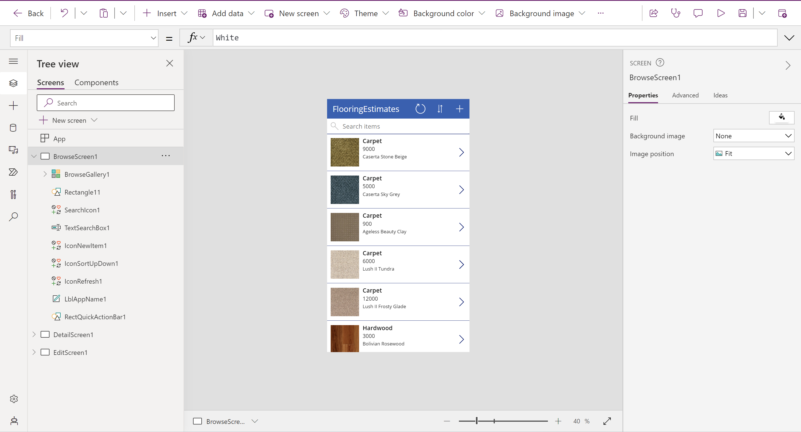Click the Tree view search field

[x=106, y=103]
